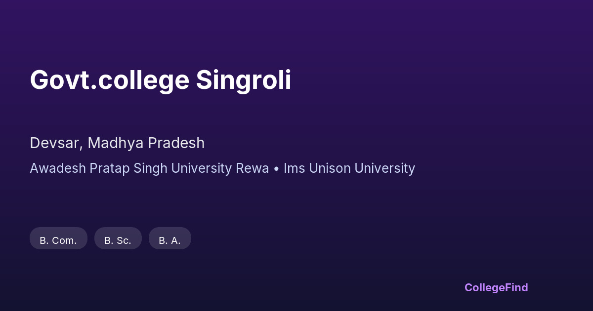Screen dimensions: 593x311
Task: Click the Govt.college Singroli heading
Action: click(x=160, y=80)
